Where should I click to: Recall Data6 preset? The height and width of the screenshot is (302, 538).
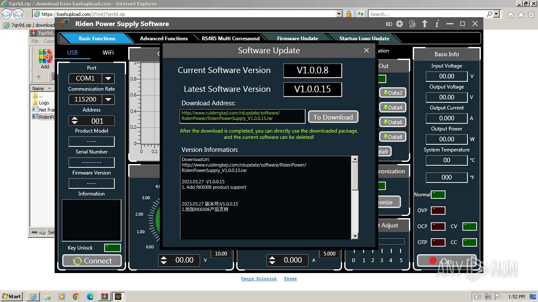(x=393, y=122)
